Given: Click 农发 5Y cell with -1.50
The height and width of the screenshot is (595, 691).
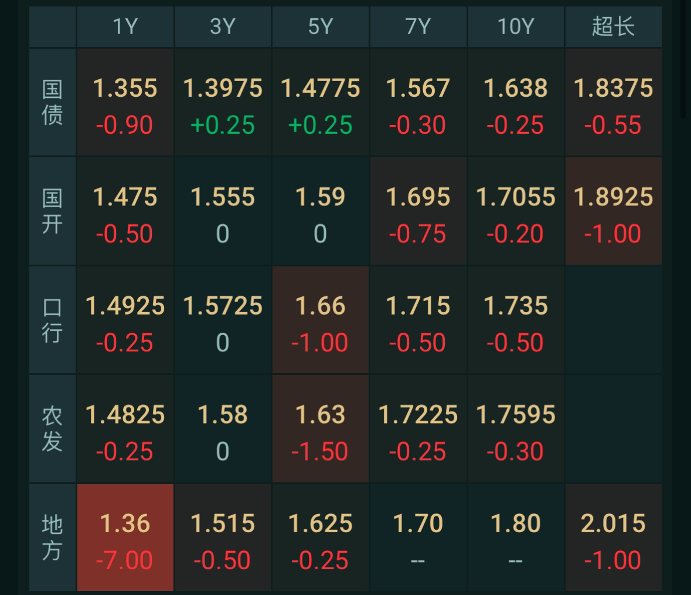Looking at the screenshot, I should click(x=320, y=429).
